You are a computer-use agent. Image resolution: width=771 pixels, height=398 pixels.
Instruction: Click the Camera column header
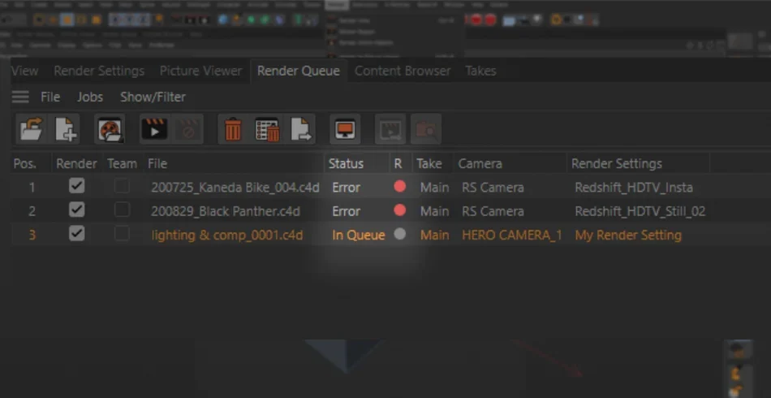(x=480, y=164)
